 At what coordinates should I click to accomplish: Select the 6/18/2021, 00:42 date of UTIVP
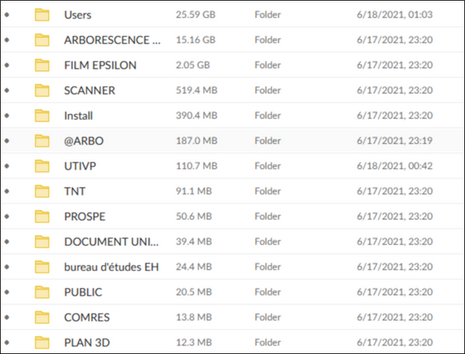coord(394,166)
